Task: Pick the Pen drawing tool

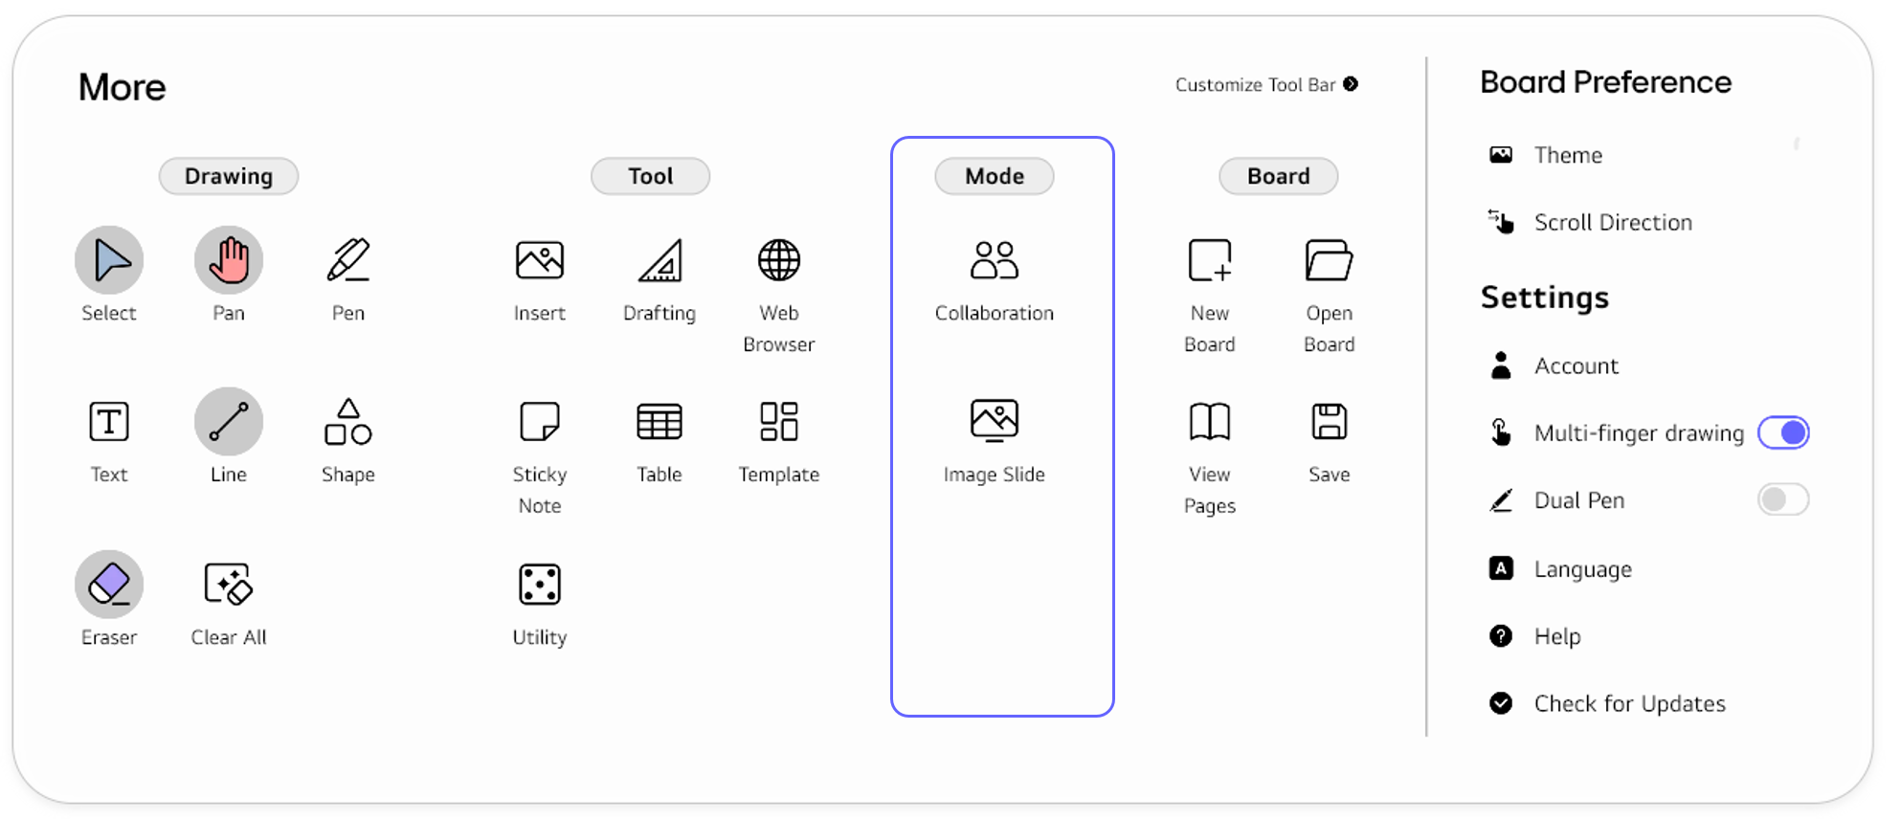Action: 348,260
